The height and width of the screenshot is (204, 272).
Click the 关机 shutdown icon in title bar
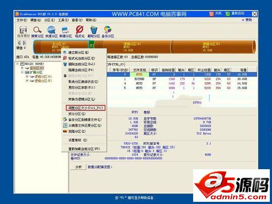pos(212,14)
